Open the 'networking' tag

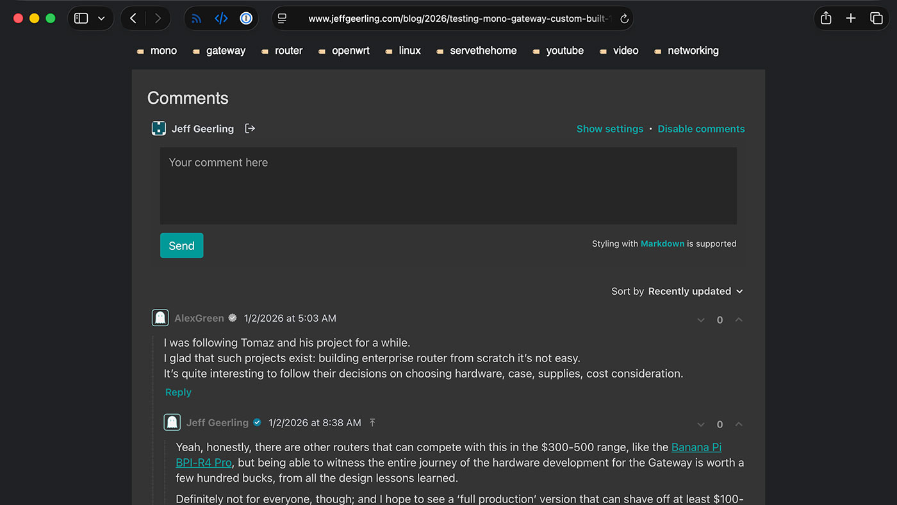point(693,51)
